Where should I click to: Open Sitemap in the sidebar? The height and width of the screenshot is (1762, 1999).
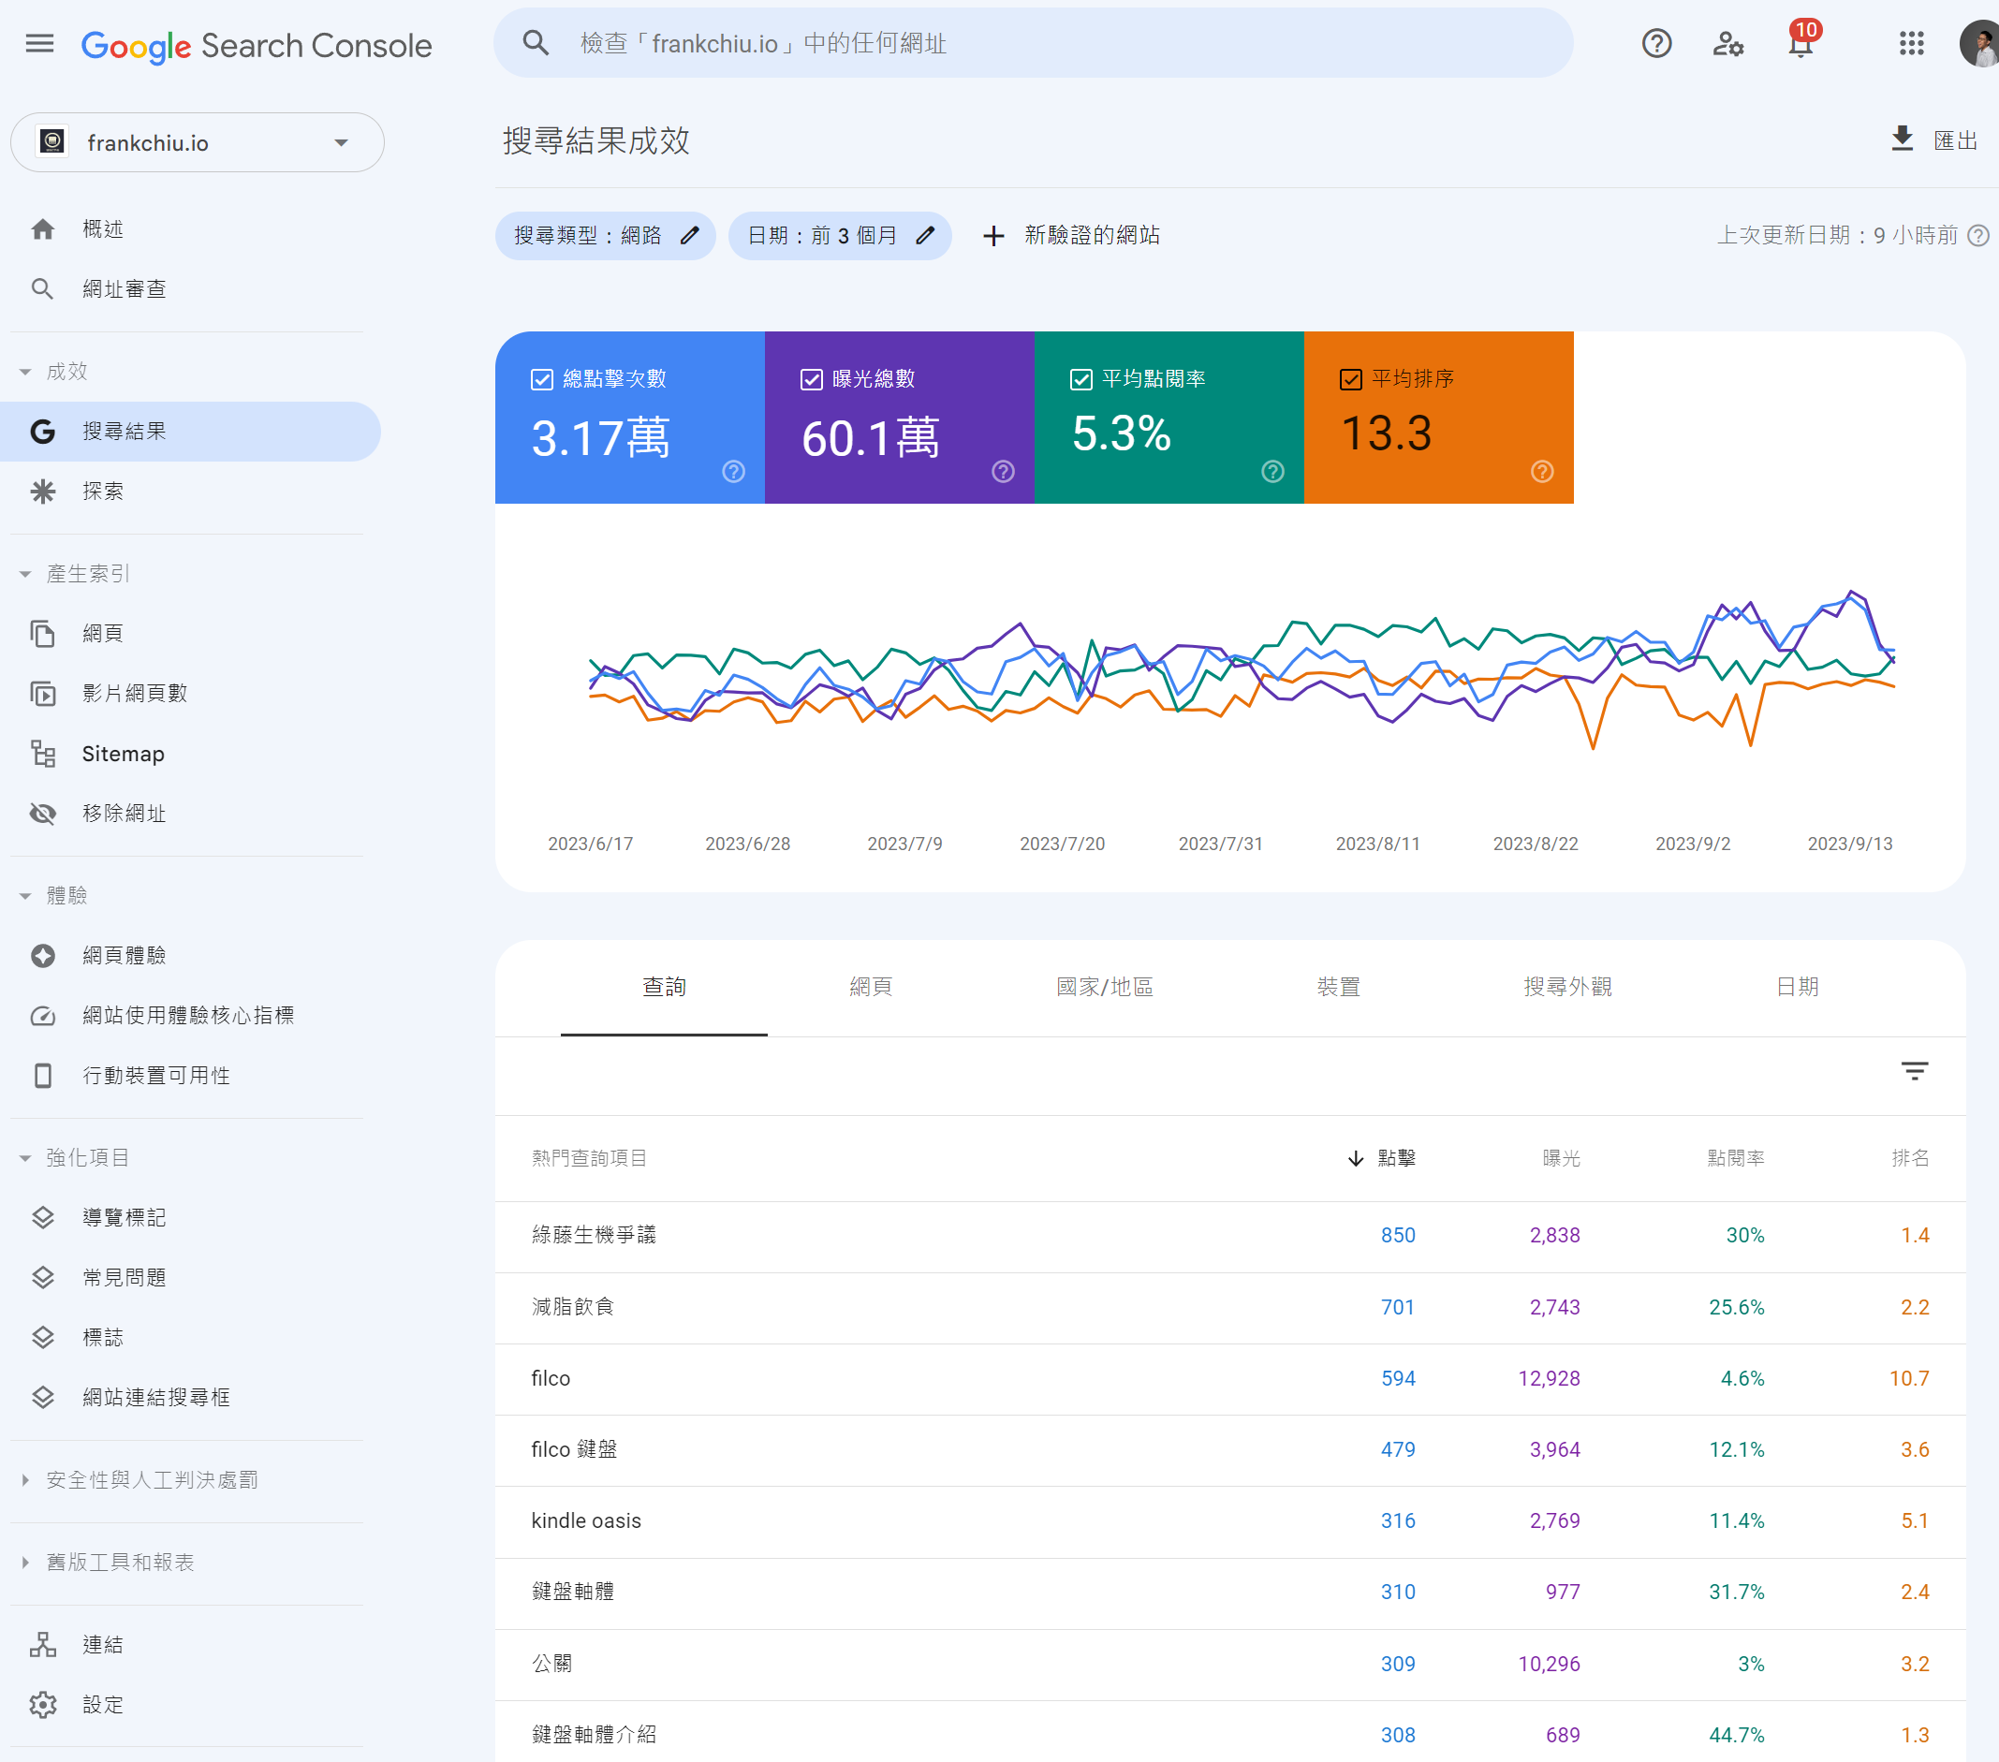[124, 754]
